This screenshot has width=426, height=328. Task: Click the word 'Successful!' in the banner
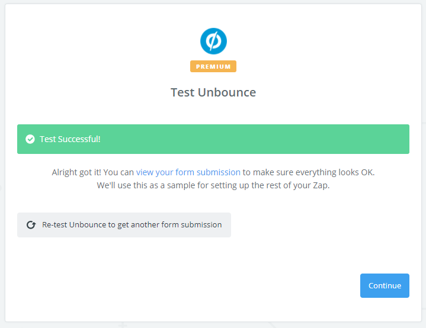[80, 139]
